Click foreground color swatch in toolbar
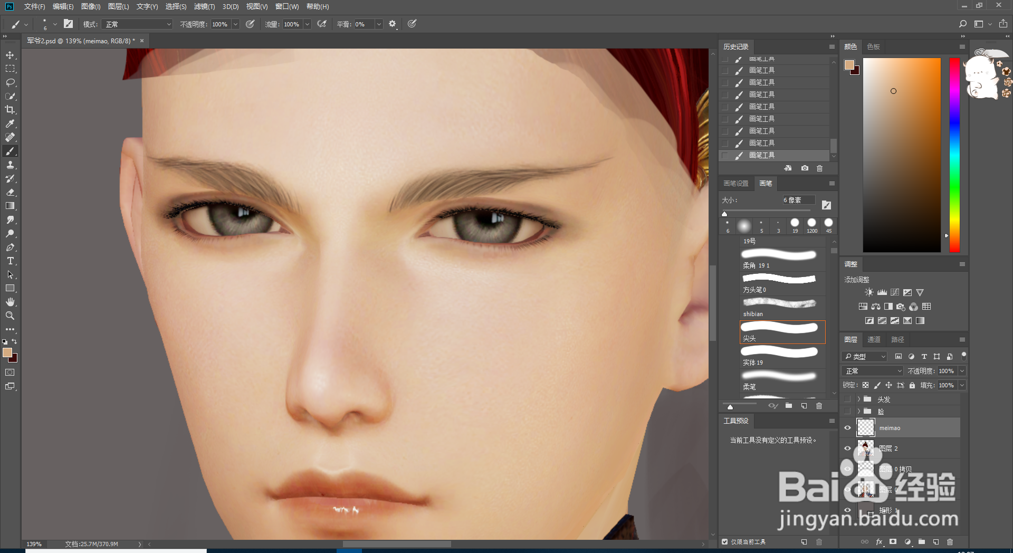The height and width of the screenshot is (553, 1013). (x=7, y=353)
